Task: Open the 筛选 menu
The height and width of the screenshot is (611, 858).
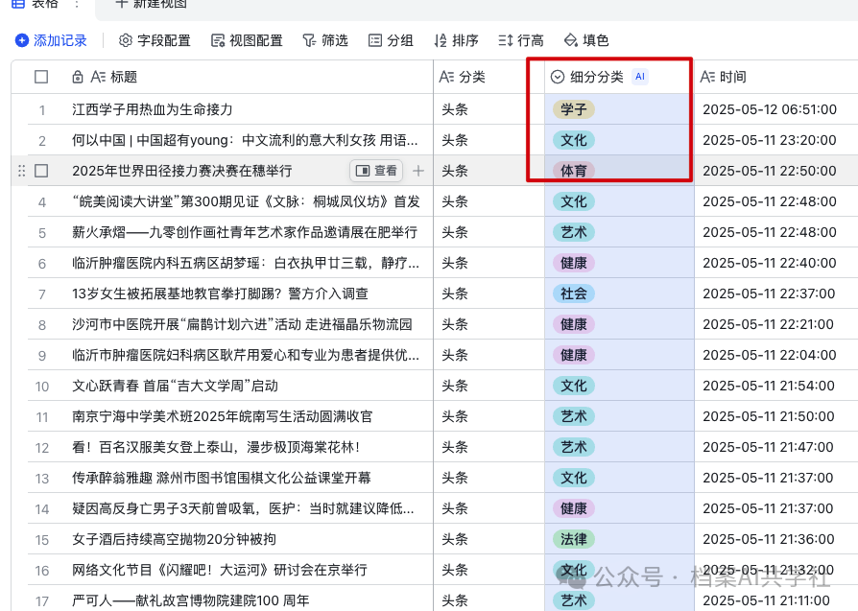Action: tap(334, 40)
